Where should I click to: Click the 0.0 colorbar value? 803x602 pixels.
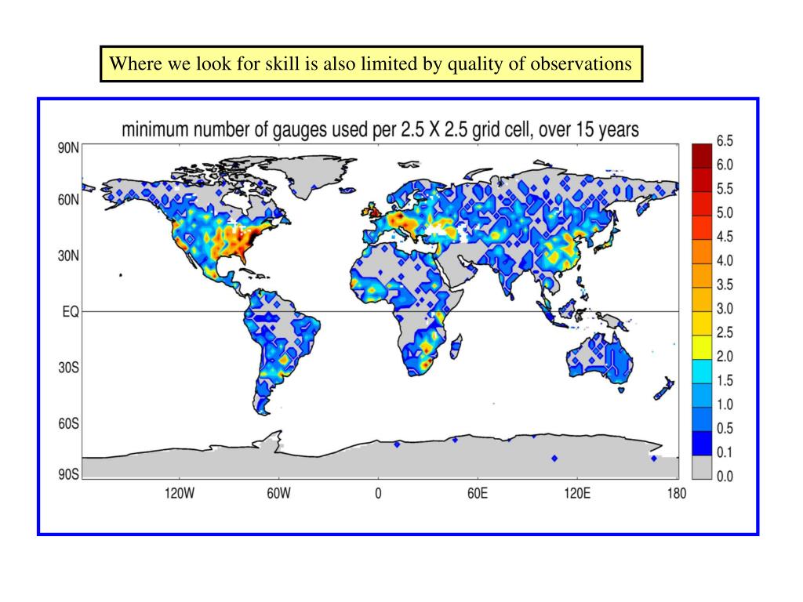point(725,477)
